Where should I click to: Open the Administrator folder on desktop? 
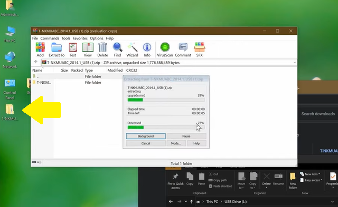coord(10,8)
